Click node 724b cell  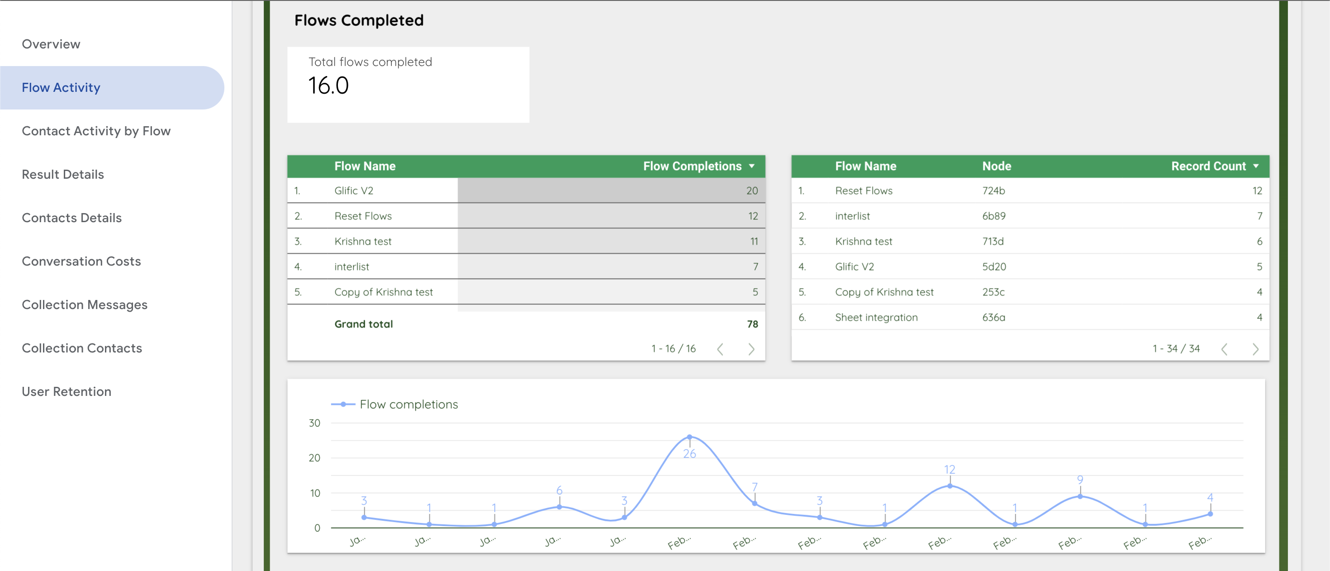pos(993,190)
